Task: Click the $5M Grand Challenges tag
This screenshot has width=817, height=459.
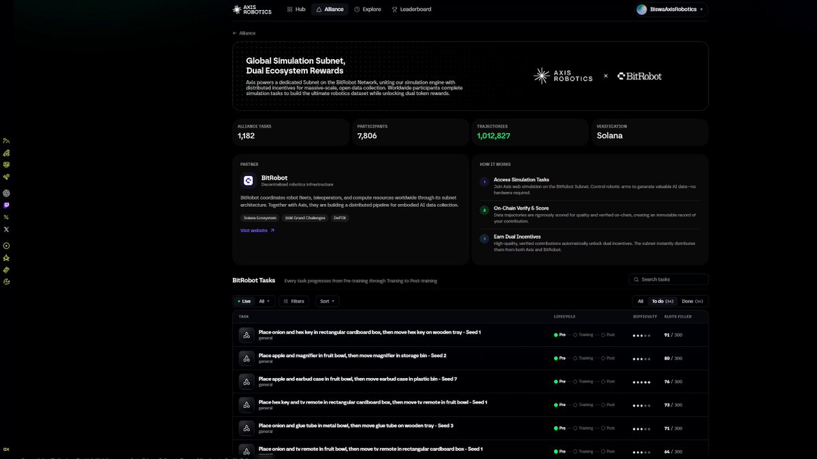Action: [305, 218]
